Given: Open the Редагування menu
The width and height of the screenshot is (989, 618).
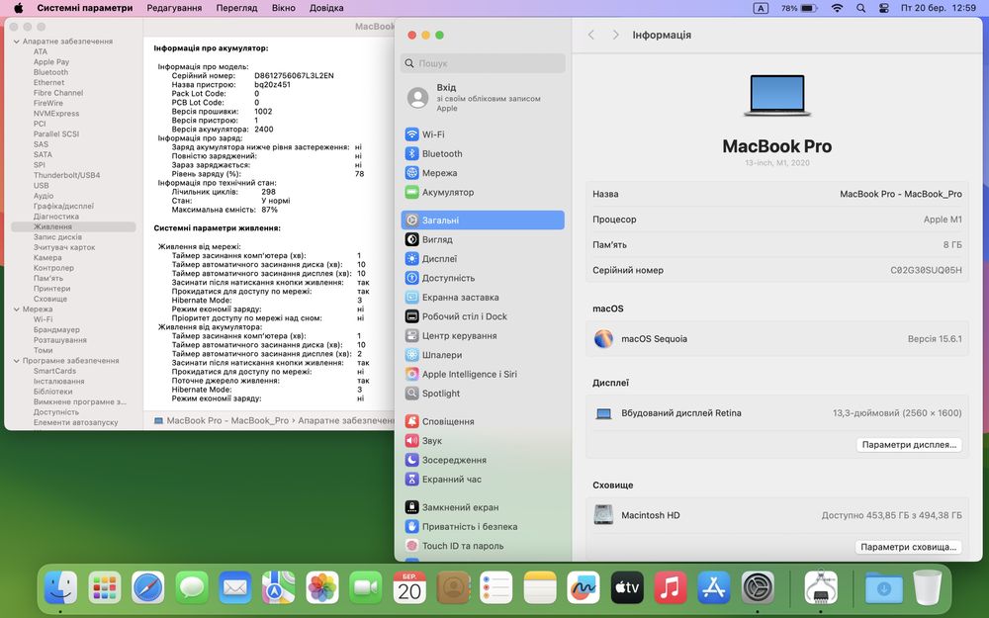Looking at the screenshot, I should 174,8.
